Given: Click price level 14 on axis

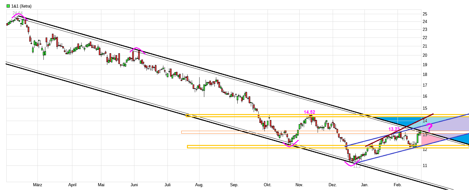Looking at the screenshot, I should point(425,121).
